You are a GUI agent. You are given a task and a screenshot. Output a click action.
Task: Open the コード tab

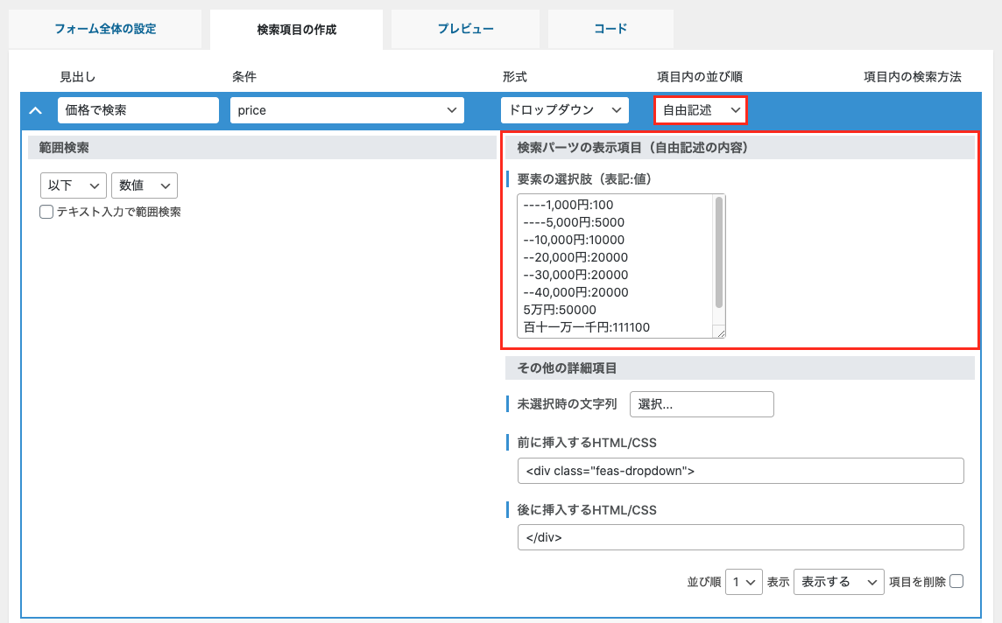tap(610, 29)
